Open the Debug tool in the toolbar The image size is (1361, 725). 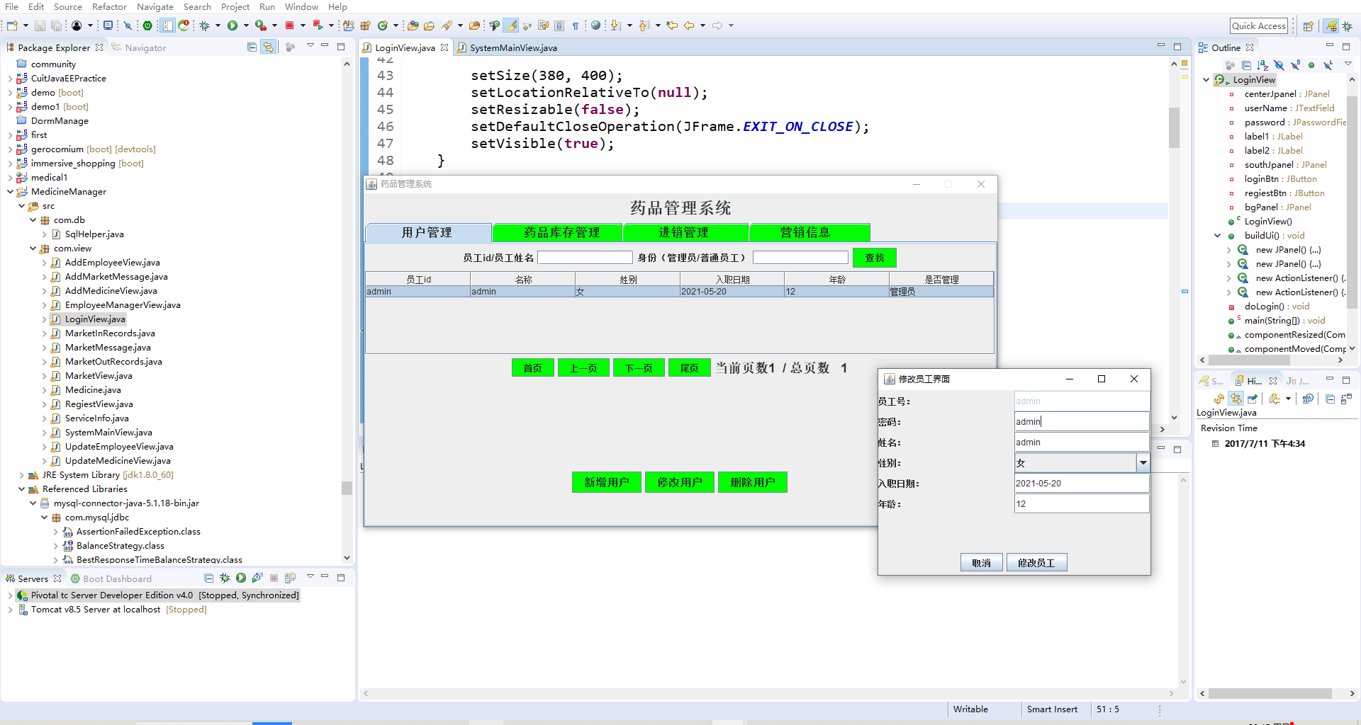203,25
